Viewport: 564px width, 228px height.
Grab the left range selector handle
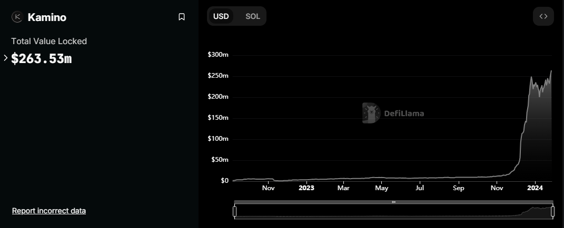(x=234, y=211)
